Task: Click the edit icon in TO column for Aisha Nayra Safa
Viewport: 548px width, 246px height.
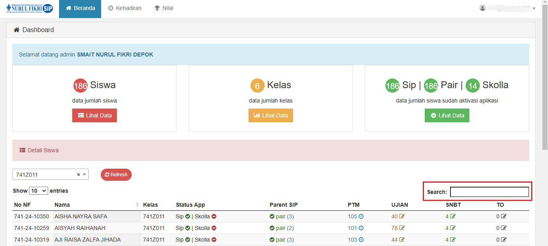Action: [x=504, y=217]
